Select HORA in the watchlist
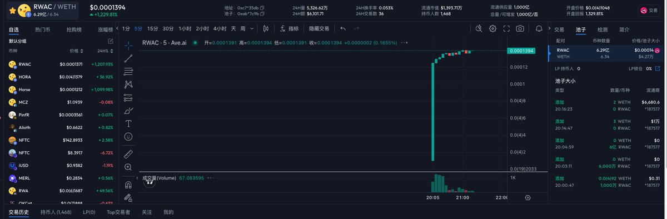 click(x=61, y=77)
